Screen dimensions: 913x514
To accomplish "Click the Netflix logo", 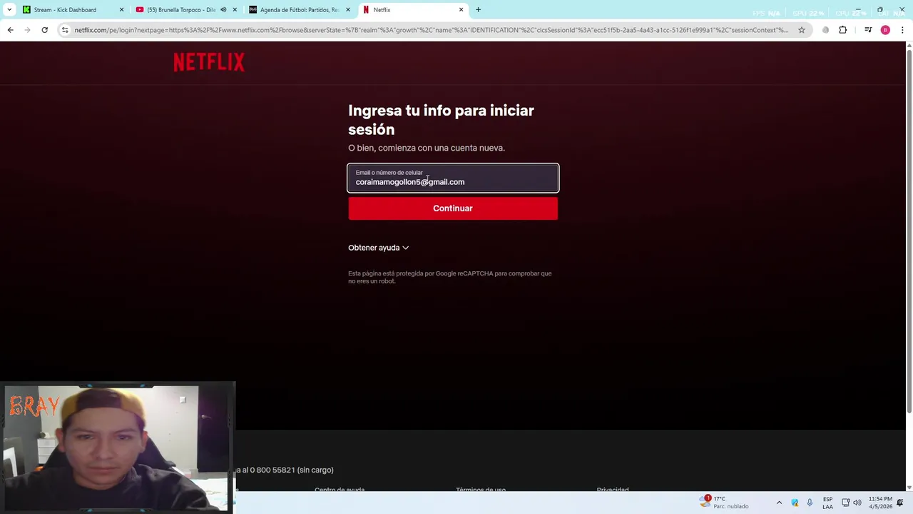I will (x=209, y=62).
